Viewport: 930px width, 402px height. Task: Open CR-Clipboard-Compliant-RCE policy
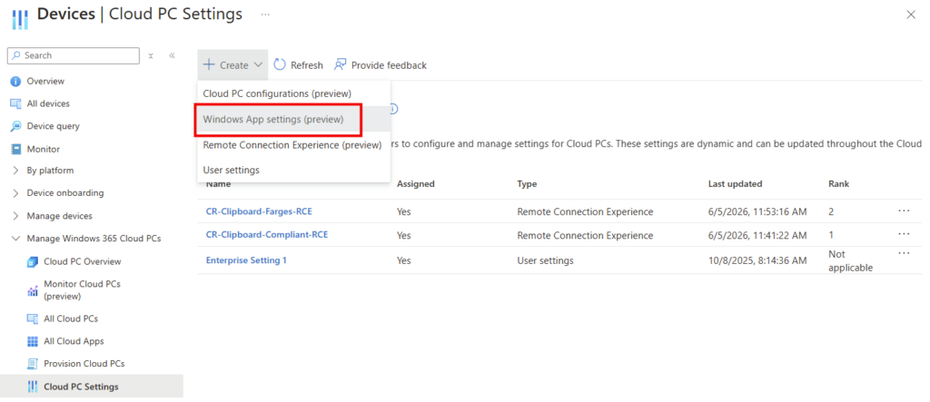(267, 235)
